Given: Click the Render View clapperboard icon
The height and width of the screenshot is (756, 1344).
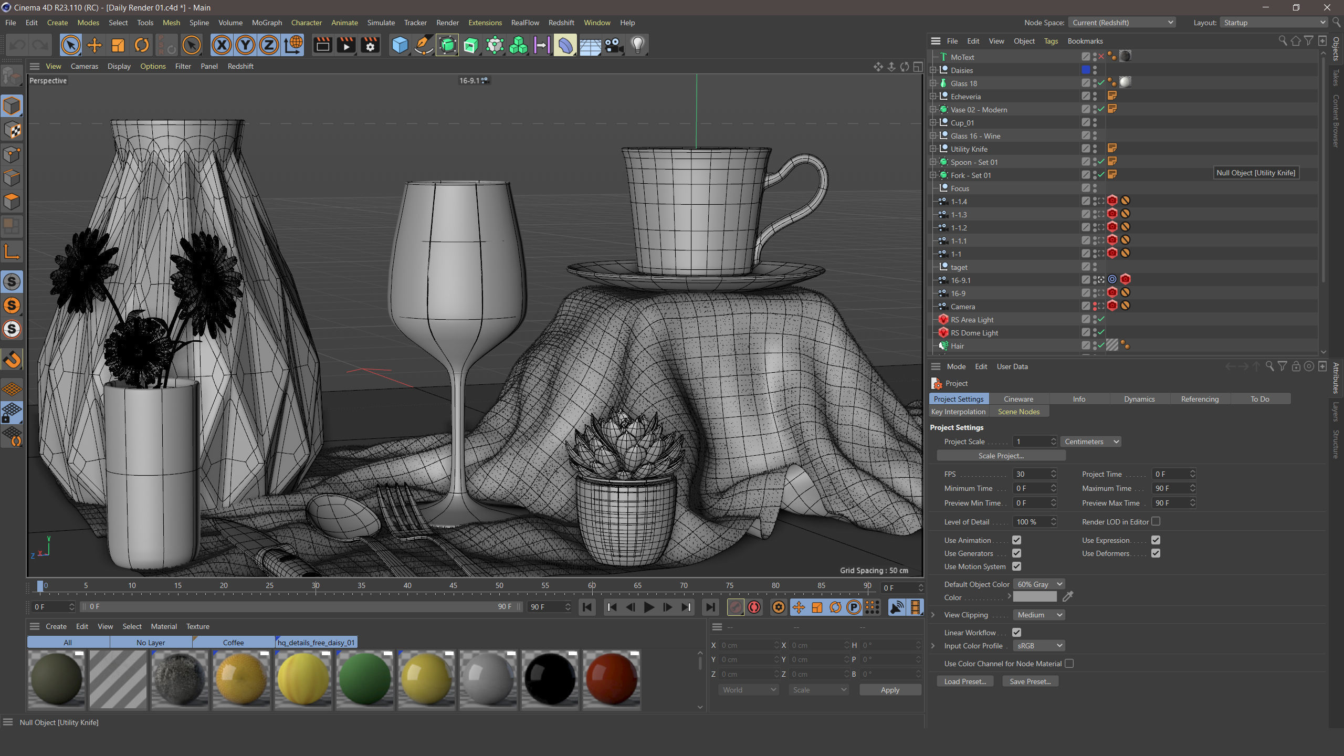Looking at the screenshot, I should pos(322,45).
